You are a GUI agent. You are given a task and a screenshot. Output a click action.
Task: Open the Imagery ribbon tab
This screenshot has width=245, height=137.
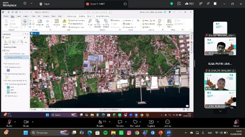46,16
